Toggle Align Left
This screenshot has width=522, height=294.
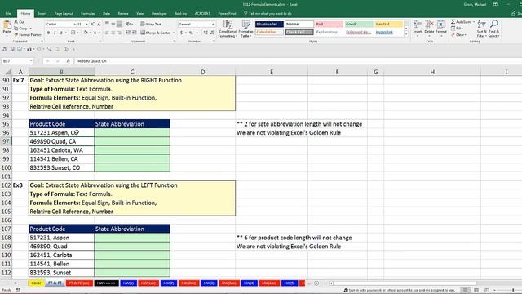pos(107,33)
